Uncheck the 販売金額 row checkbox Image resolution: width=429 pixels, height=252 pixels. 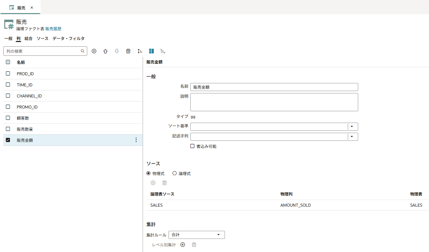pos(8,140)
